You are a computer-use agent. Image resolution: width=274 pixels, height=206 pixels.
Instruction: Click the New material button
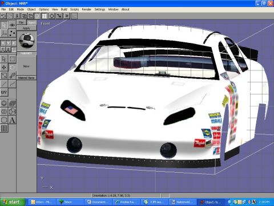tap(26, 66)
